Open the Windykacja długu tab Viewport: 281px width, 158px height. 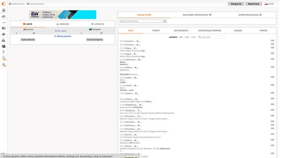pyautogui.click(x=250, y=15)
